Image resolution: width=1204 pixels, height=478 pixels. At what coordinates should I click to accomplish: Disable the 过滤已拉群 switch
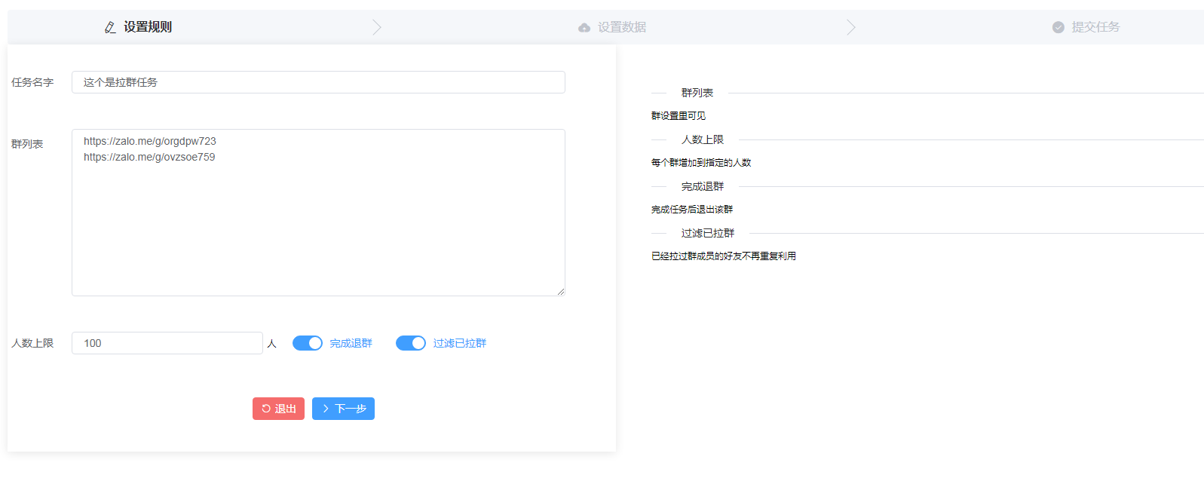[411, 343]
